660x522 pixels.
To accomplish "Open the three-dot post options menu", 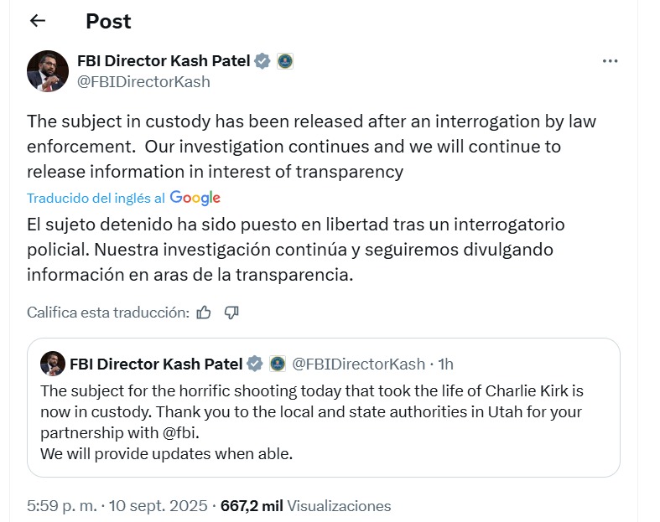I will [x=610, y=61].
